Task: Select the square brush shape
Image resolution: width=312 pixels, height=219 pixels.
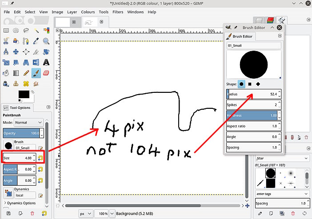Action: (x=250, y=84)
